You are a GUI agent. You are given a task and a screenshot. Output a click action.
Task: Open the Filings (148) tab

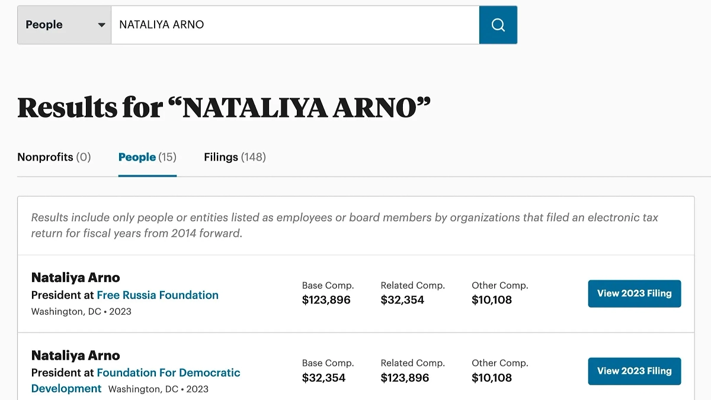point(235,157)
